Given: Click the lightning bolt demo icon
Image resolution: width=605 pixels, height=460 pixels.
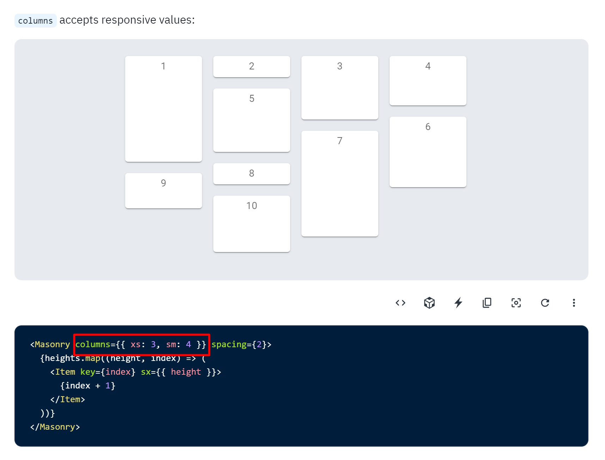Looking at the screenshot, I should [x=458, y=302].
